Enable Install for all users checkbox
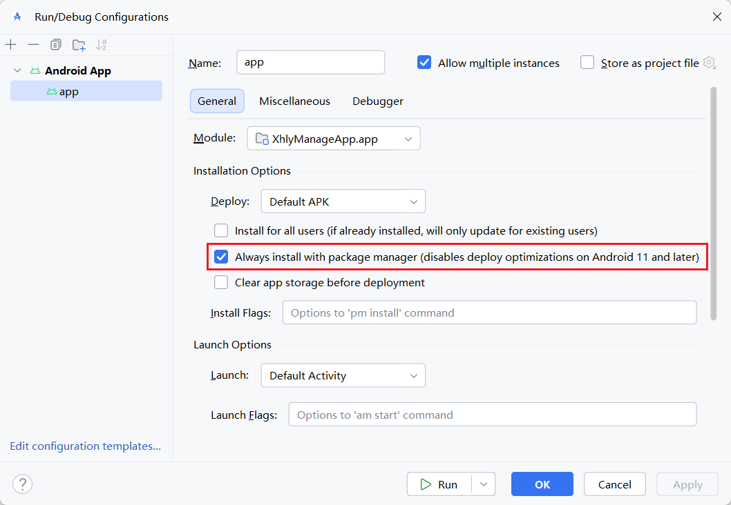This screenshot has height=505, width=731. click(221, 230)
